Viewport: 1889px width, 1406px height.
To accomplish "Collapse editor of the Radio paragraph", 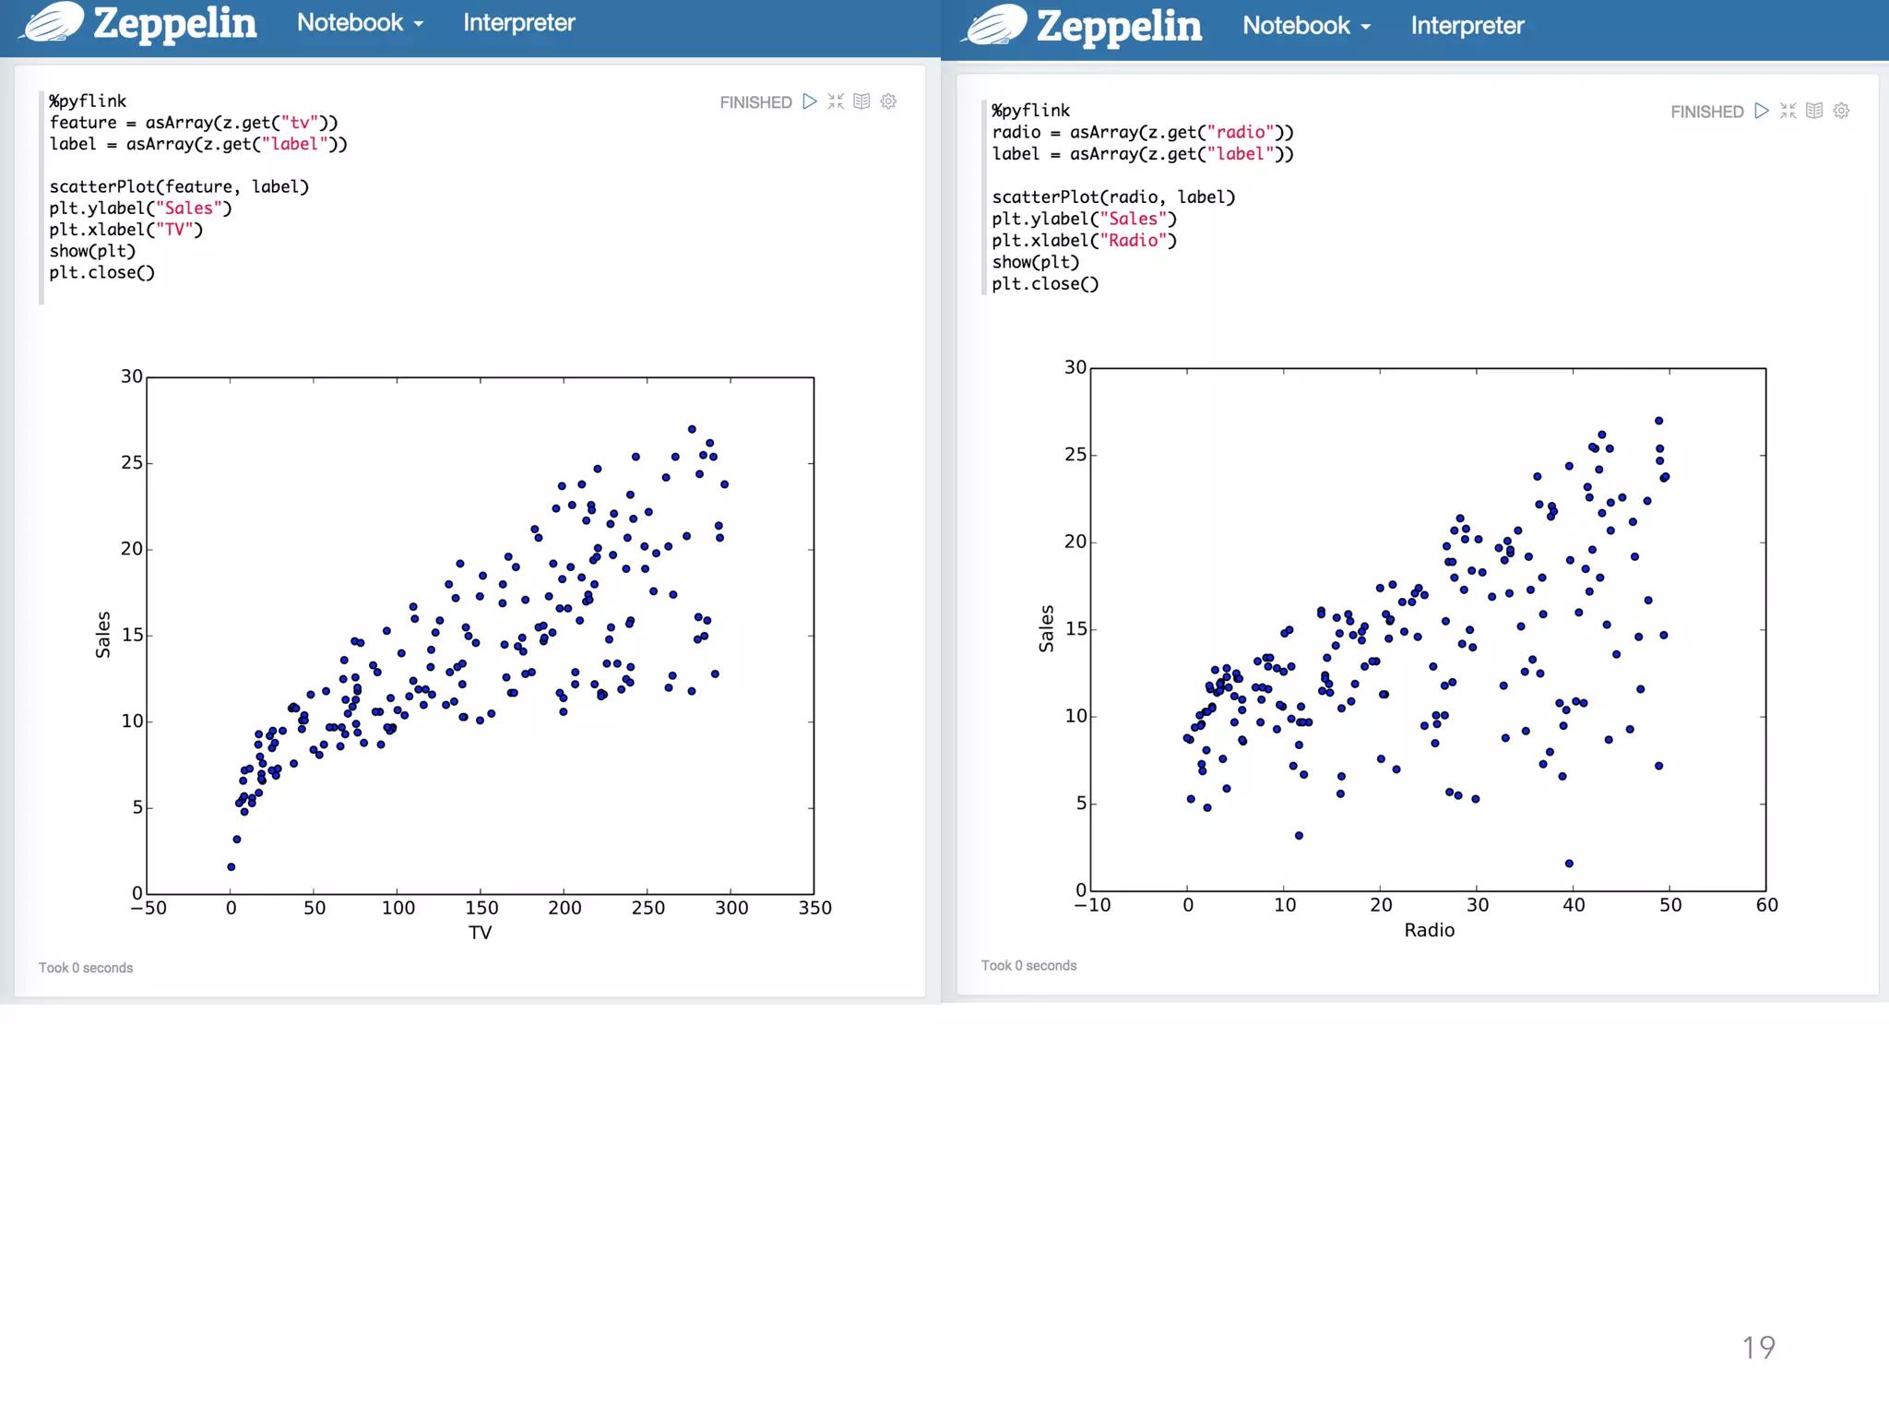I will pos(1788,111).
